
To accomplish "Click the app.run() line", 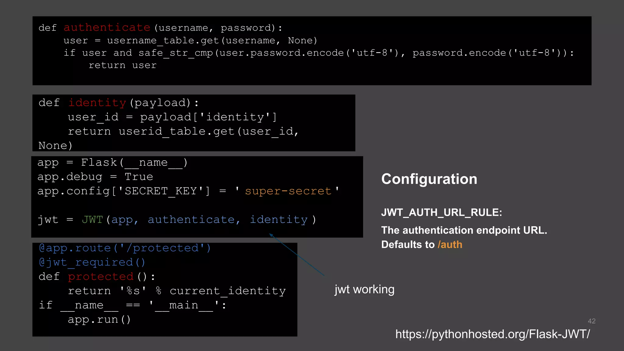I will 99,320.
